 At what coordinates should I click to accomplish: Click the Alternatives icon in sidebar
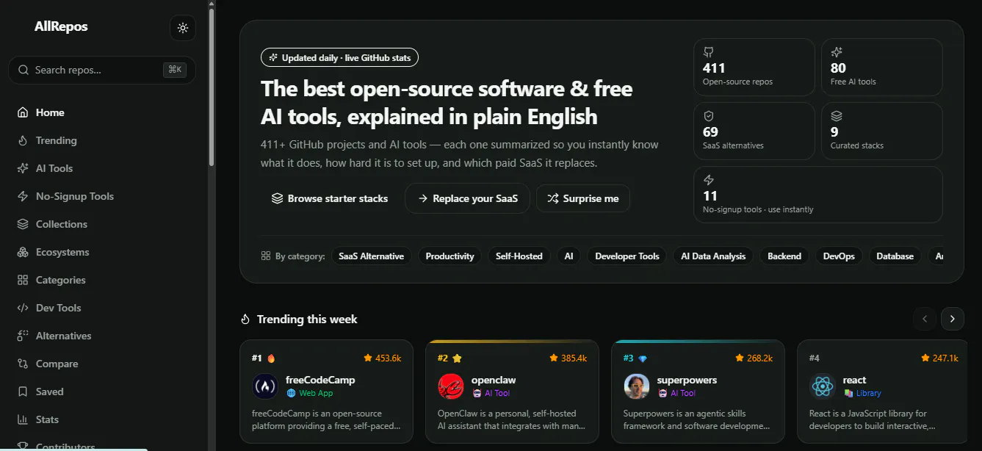(x=22, y=336)
